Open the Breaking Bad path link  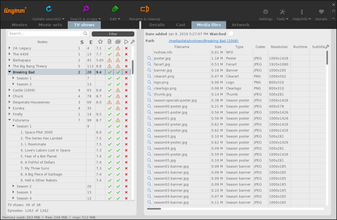(203, 41)
